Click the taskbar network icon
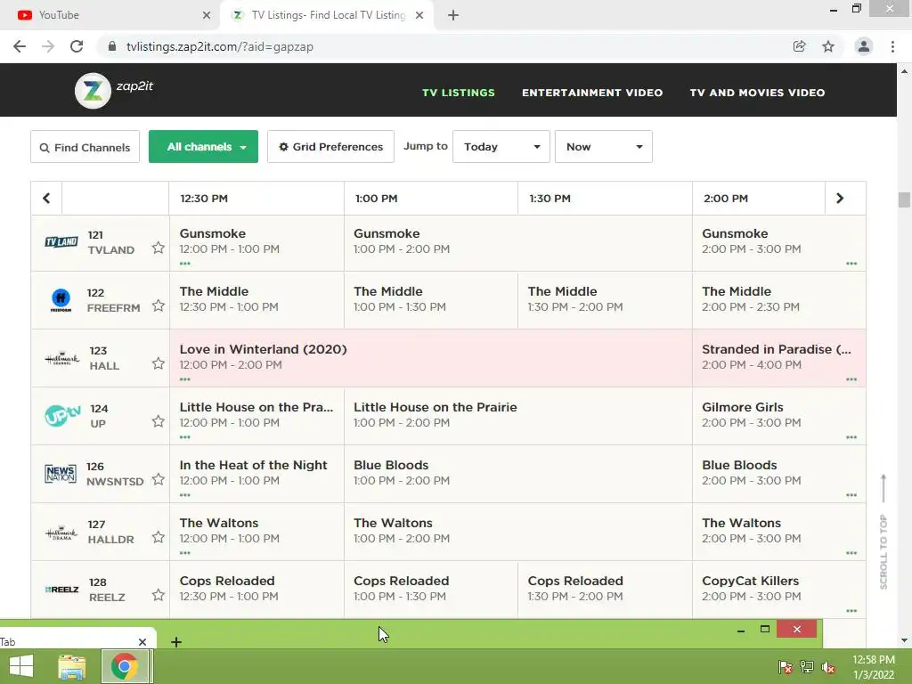912x684 pixels. 807,667
